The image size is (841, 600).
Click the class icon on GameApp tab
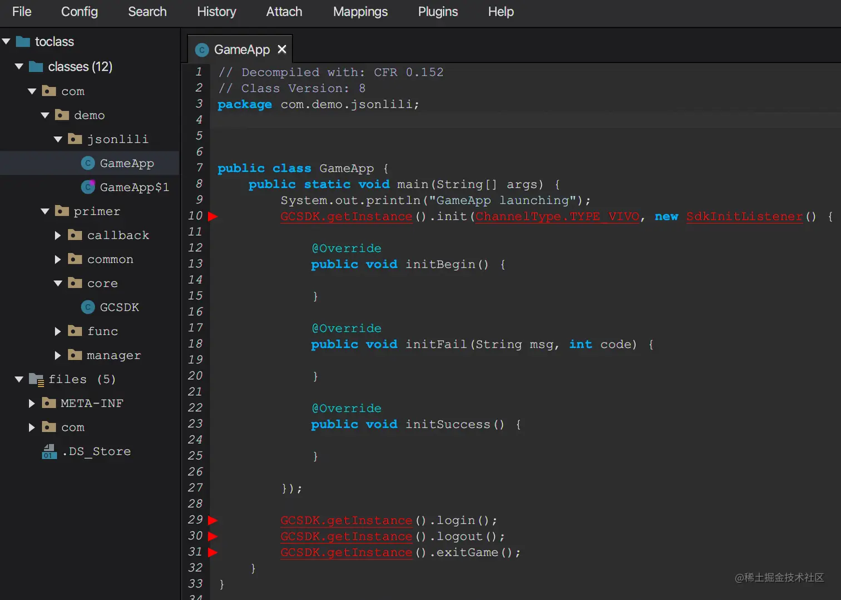pyautogui.click(x=202, y=50)
